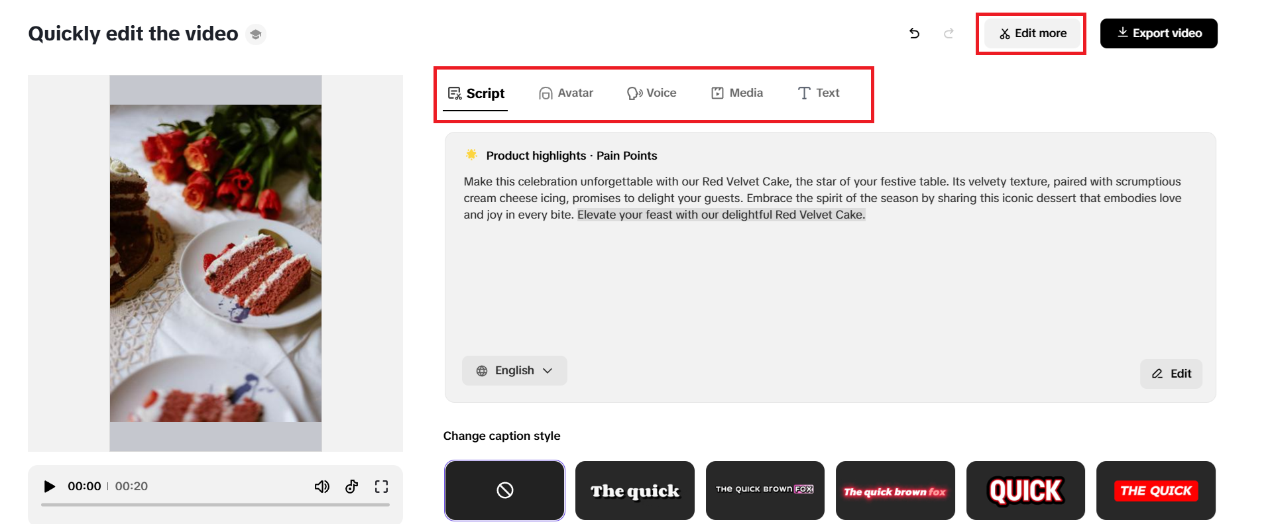Click the video progress bar
The height and width of the screenshot is (524, 1272).
(215, 505)
